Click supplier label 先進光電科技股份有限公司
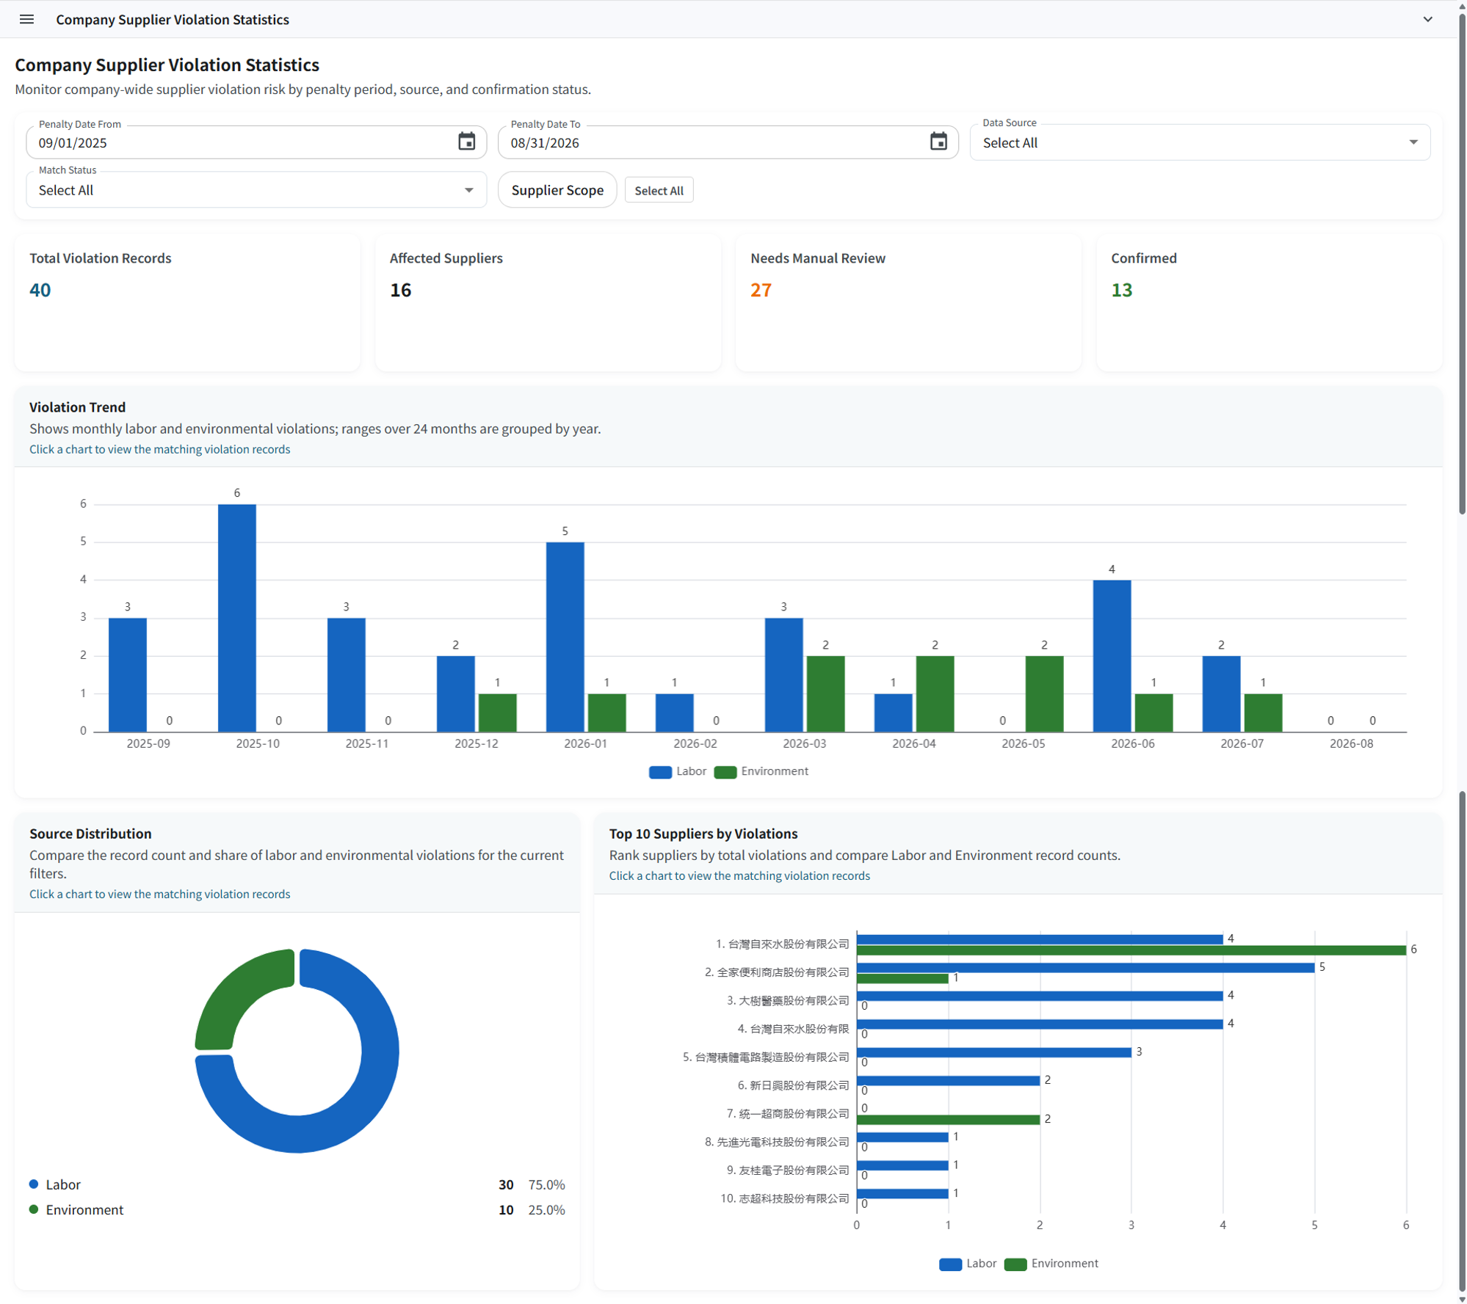 click(777, 1142)
